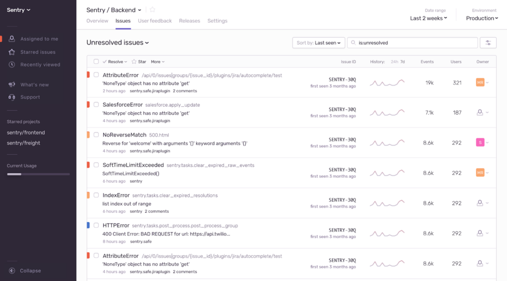Toggle the select all issues checkbox
The width and height of the screenshot is (507, 281).
[x=96, y=62]
